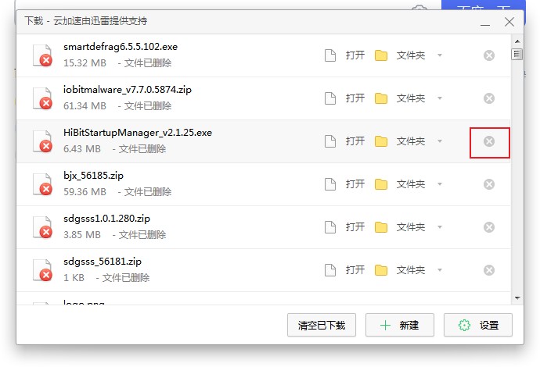The image size is (540, 367).
Task: Show sdgsss_56181.zip in 文件夹
Action: 400,270
